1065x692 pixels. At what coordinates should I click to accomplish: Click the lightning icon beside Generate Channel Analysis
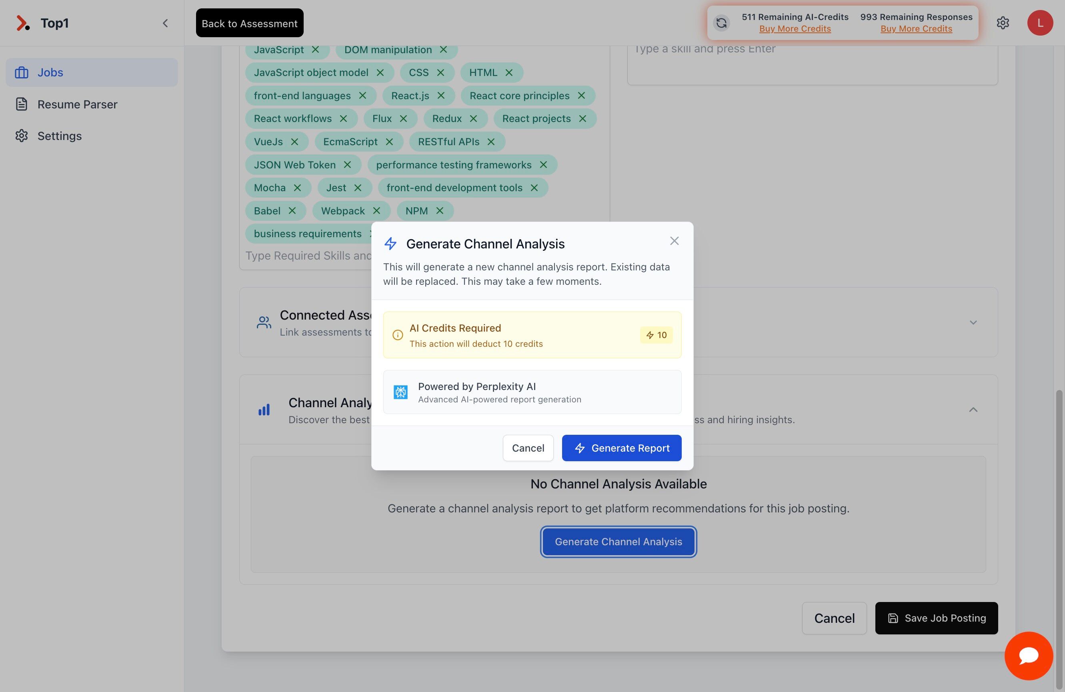click(x=390, y=244)
